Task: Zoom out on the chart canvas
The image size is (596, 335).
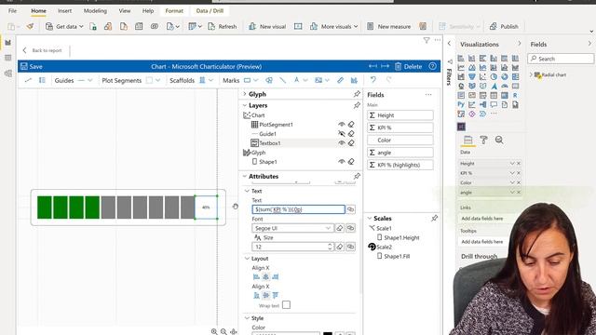Action: coord(223,331)
